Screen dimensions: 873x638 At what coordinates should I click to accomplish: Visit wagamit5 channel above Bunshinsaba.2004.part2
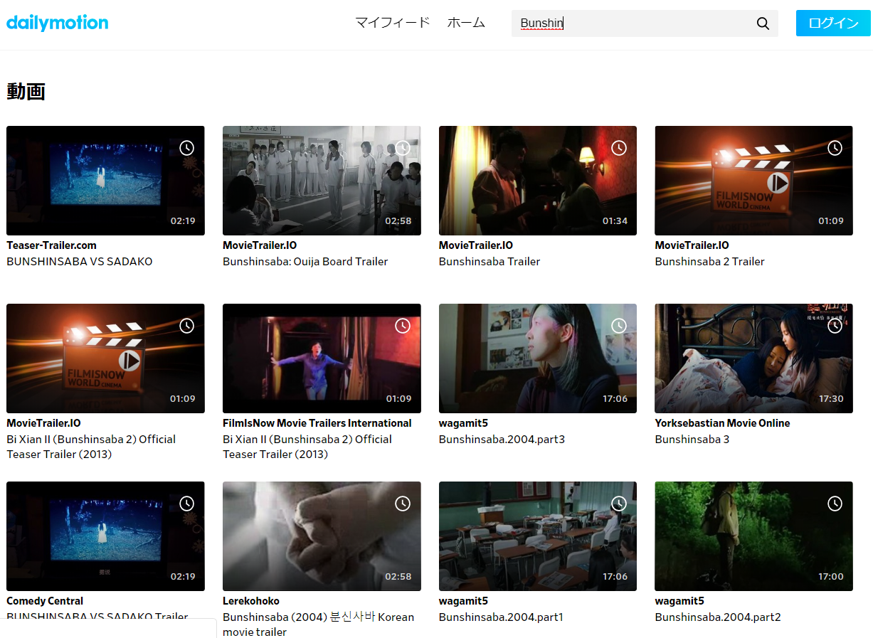click(x=679, y=601)
